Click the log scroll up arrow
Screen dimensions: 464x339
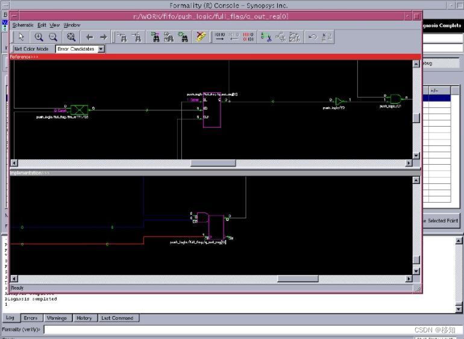pos(459,241)
